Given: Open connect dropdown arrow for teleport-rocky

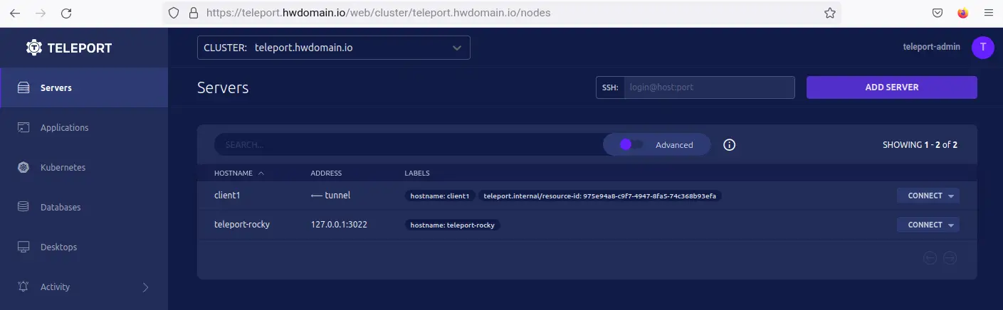Looking at the screenshot, I should pos(951,225).
